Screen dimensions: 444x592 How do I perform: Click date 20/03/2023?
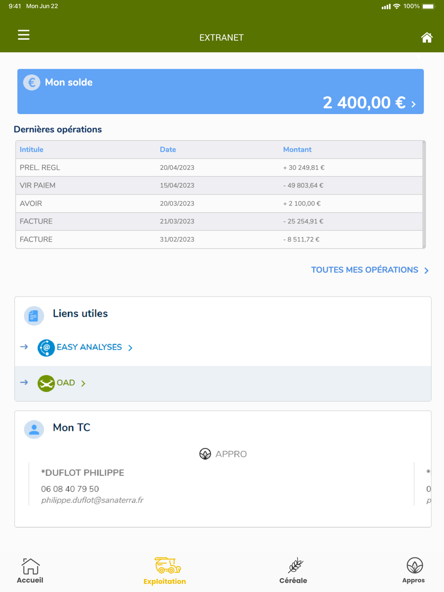click(x=177, y=204)
